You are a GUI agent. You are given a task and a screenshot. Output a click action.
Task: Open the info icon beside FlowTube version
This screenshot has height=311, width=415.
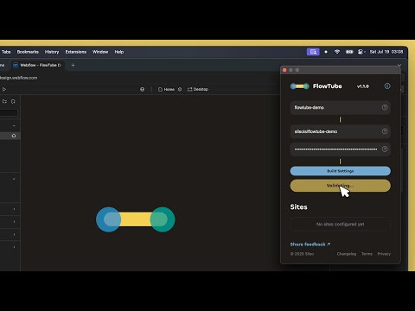pyautogui.click(x=387, y=86)
